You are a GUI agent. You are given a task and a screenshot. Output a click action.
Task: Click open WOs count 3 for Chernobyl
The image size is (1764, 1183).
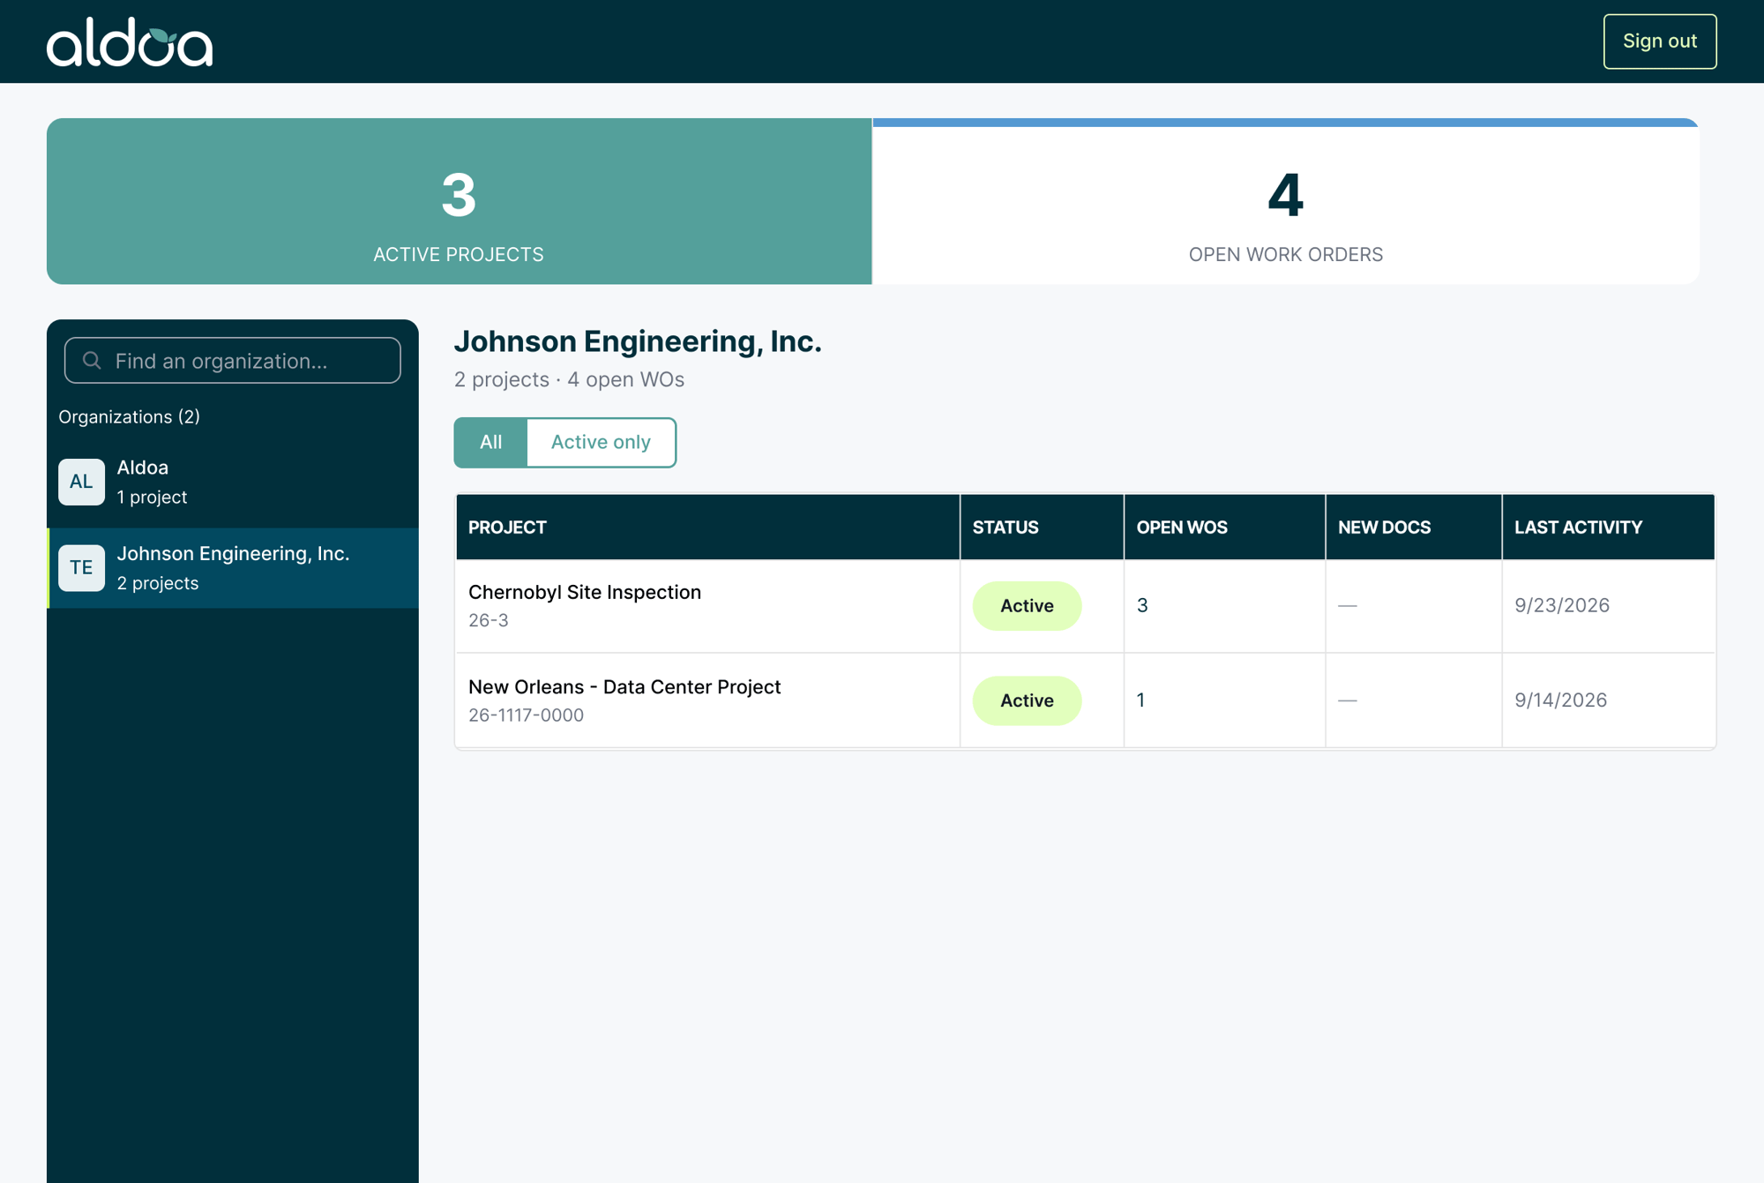1142,605
